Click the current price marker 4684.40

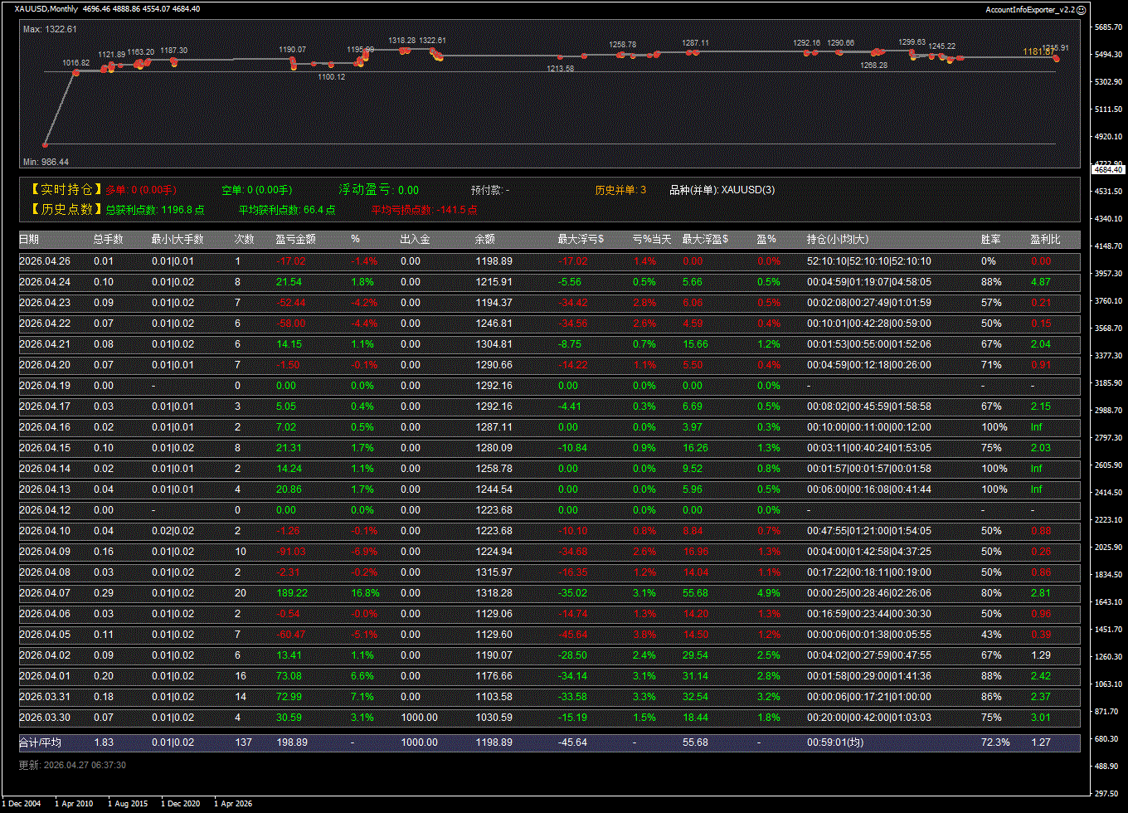pos(1108,169)
